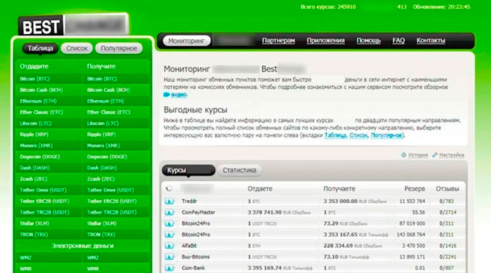Open the Партнерам menu item

[279, 41]
